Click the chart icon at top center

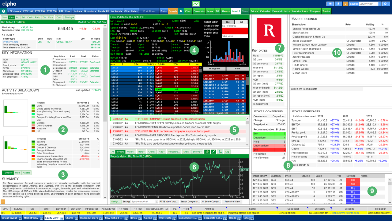(x=196, y=4)
